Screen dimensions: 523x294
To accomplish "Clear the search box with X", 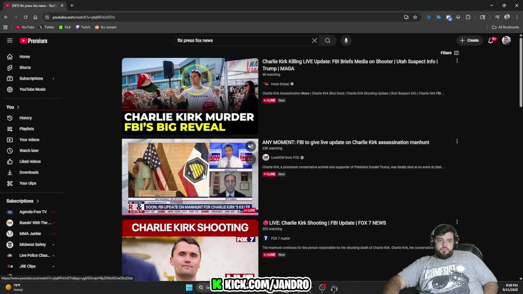I will click(x=315, y=40).
